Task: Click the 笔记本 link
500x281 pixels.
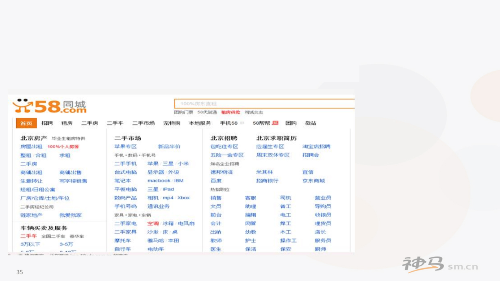Action: tap(123, 181)
